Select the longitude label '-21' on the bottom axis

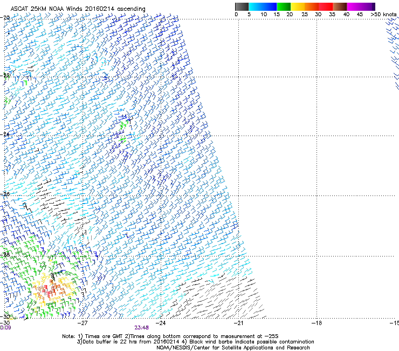238,323
